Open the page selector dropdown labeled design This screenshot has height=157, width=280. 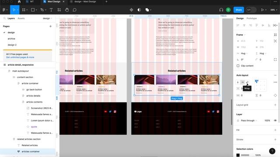[x=47, y=18]
